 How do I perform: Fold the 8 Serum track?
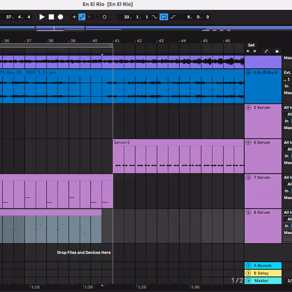click(248, 213)
